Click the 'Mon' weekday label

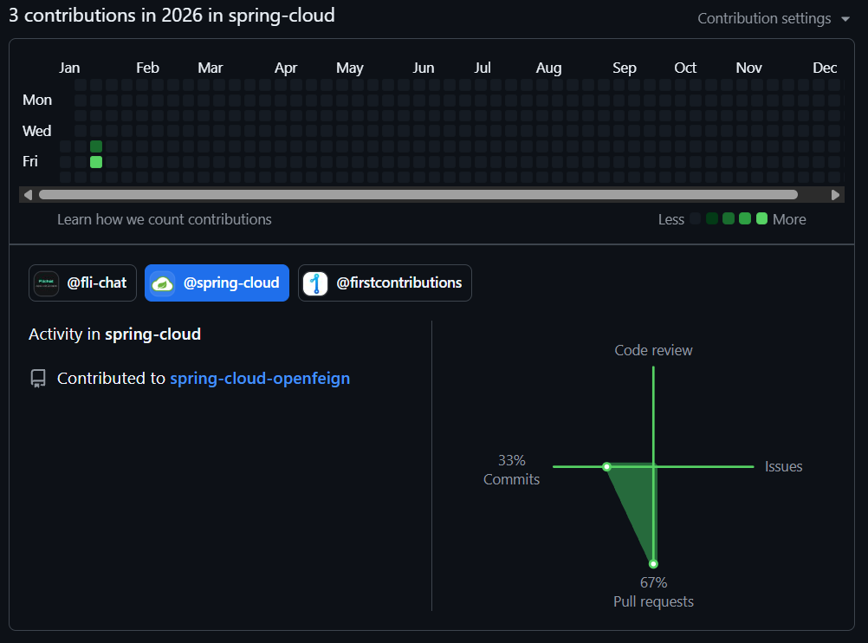point(37,100)
